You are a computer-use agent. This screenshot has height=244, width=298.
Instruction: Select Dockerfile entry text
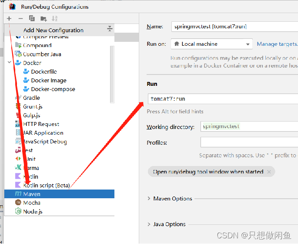(44, 71)
